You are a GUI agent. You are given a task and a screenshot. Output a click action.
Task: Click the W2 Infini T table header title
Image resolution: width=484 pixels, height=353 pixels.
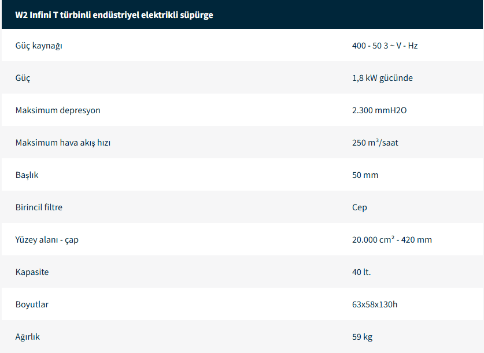click(114, 15)
